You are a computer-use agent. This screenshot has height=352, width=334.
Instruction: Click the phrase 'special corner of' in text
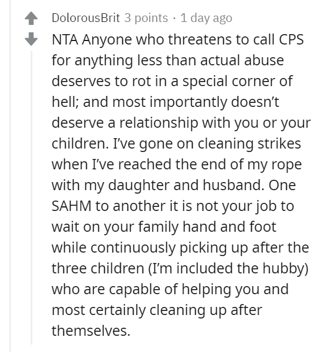point(237,81)
